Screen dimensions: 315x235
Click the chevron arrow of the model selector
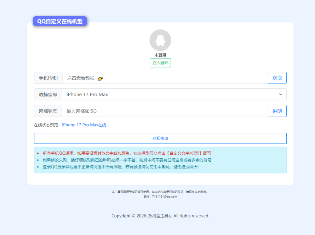[x=281, y=94]
